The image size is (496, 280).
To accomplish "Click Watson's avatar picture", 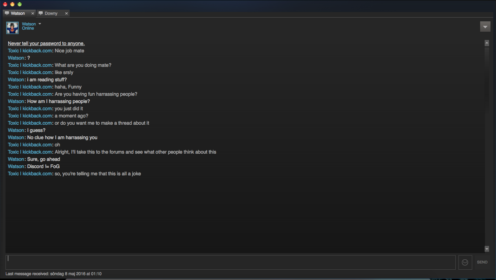I will pos(12,28).
